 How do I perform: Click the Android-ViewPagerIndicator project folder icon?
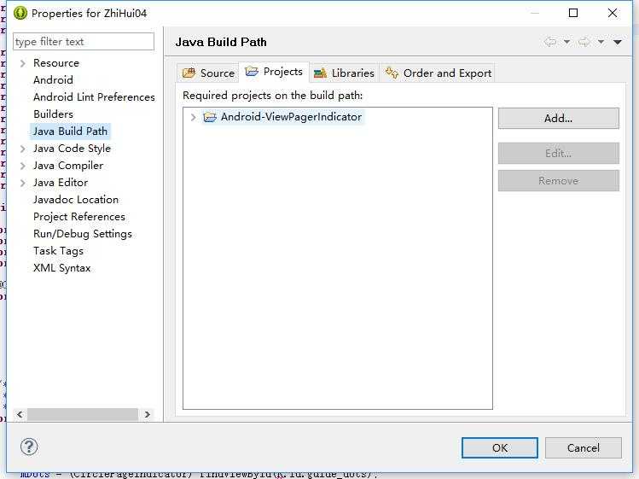[210, 118]
